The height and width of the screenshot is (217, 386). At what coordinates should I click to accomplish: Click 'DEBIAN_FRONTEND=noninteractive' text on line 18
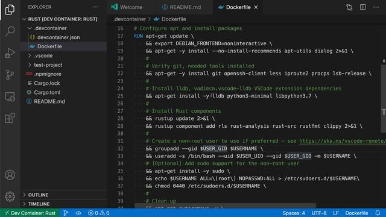(x=221, y=43)
